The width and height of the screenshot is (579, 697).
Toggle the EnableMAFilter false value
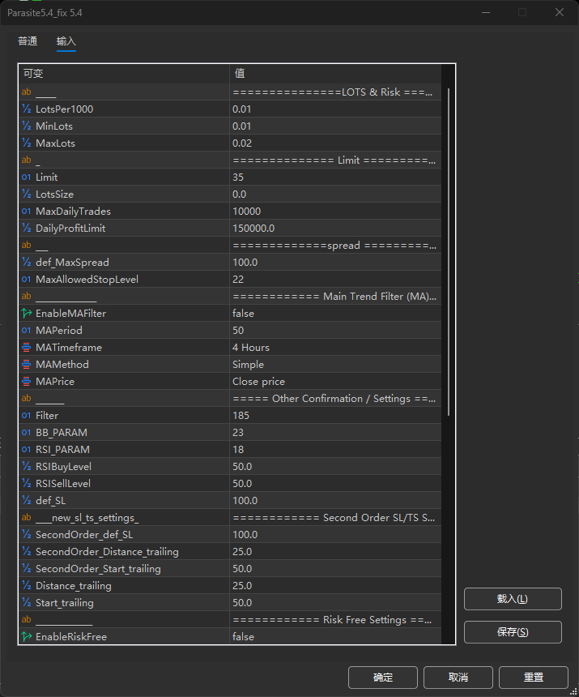(x=334, y=314)
